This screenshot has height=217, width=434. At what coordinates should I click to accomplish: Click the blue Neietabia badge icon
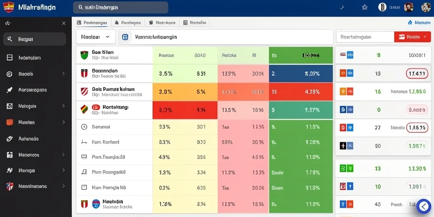96,204
